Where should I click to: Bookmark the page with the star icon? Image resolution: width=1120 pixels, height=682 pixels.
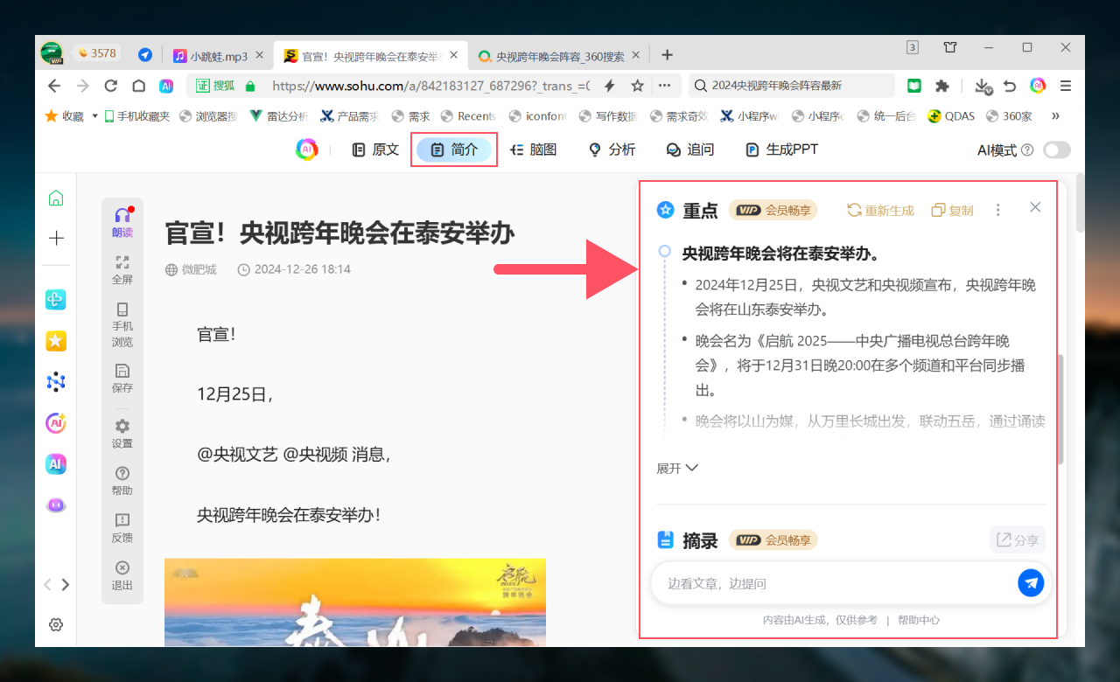point(638,86)
